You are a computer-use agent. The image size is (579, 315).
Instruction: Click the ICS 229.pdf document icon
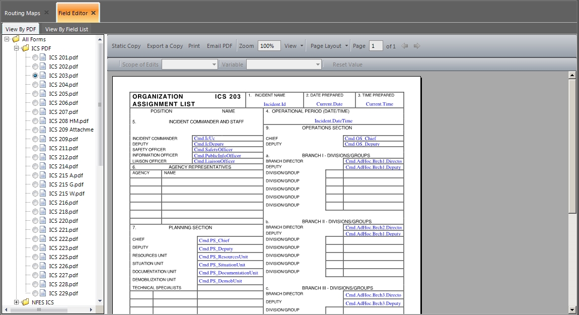(x=43, y=293)
